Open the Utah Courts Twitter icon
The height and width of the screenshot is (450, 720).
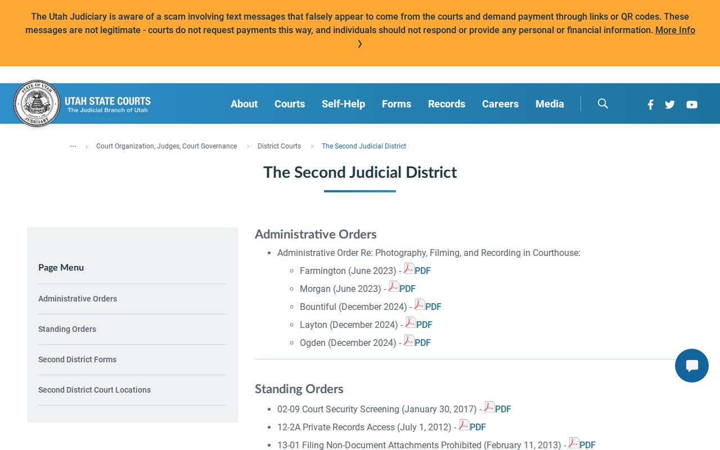(x=669, y=104)
